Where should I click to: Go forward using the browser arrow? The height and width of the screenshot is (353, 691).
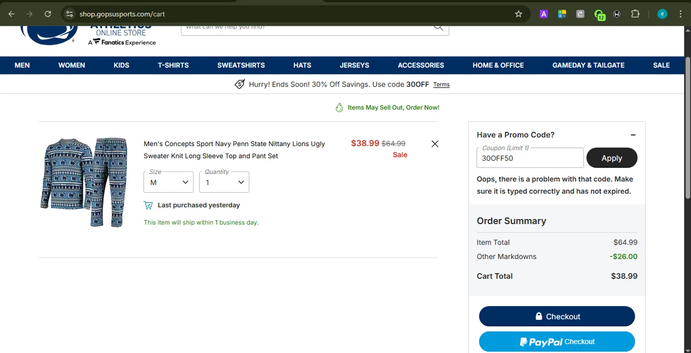point(29,14)
